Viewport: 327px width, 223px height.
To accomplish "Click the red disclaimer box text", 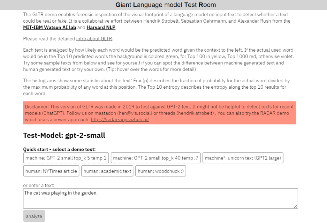I will pos(159,113).
